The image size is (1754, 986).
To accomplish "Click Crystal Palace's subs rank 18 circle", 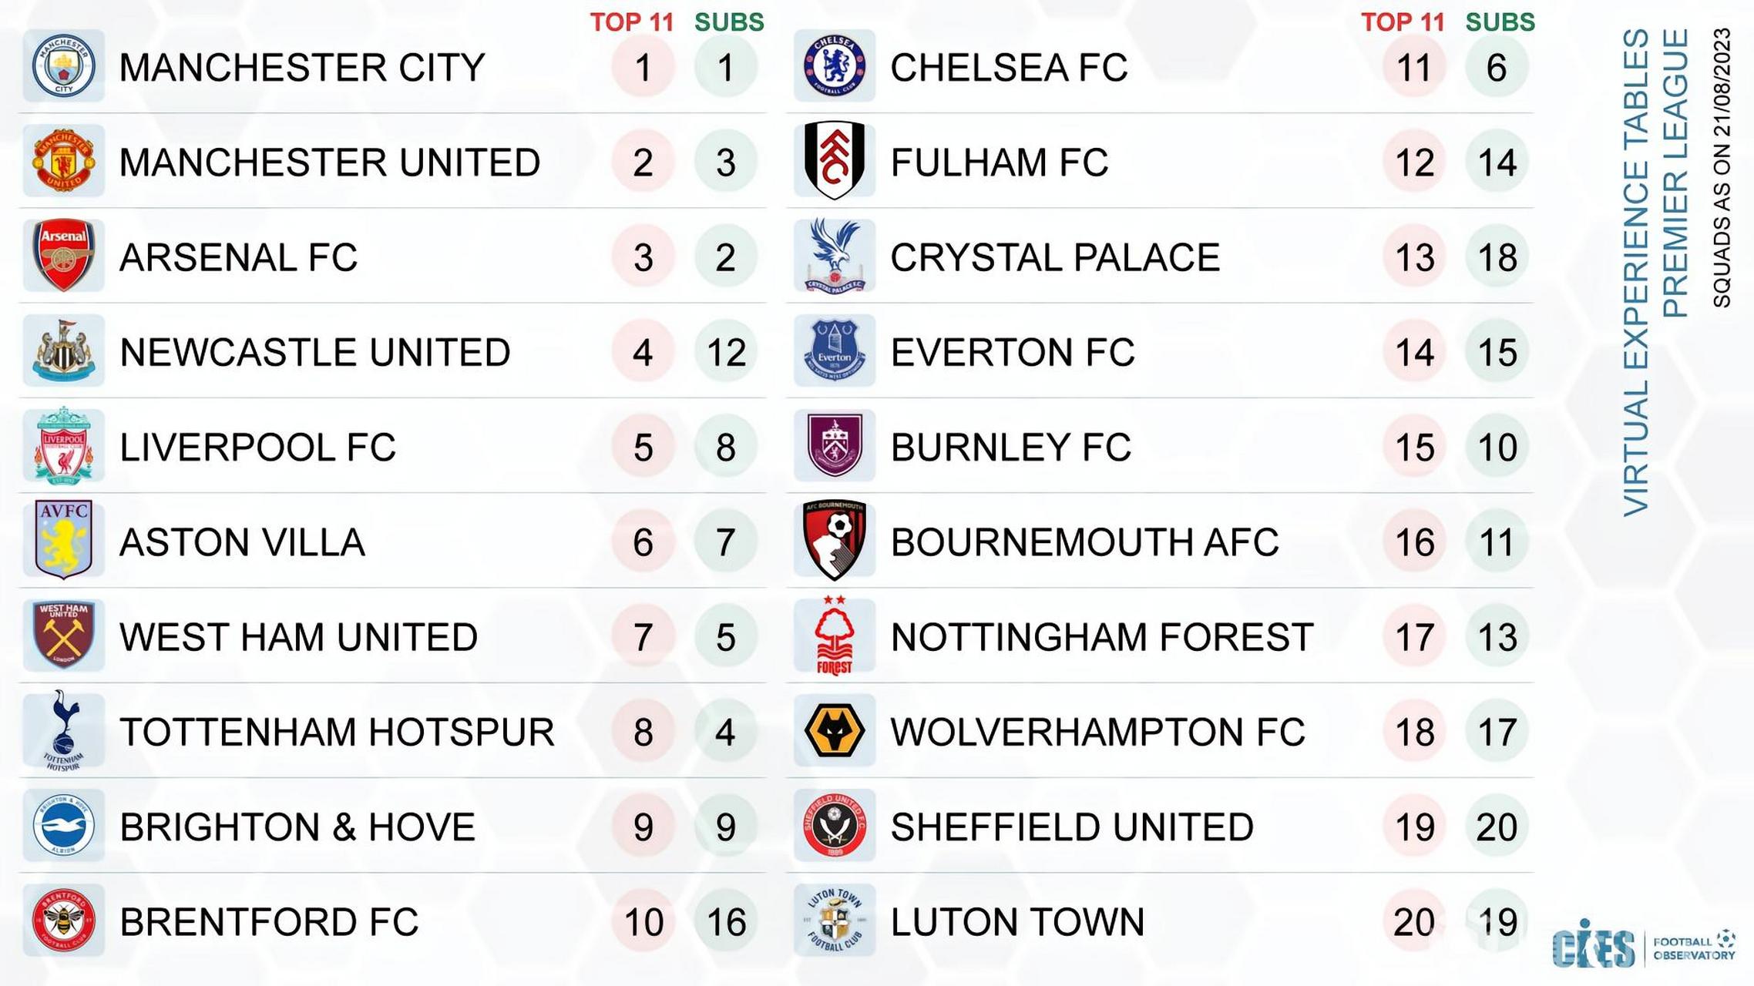I will [1497, 257].
